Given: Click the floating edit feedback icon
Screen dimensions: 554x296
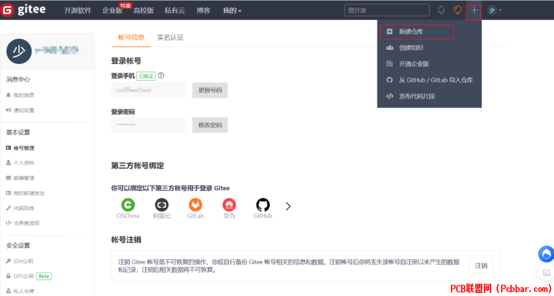Looking at the screenshot, I should (x=546, y=272).
